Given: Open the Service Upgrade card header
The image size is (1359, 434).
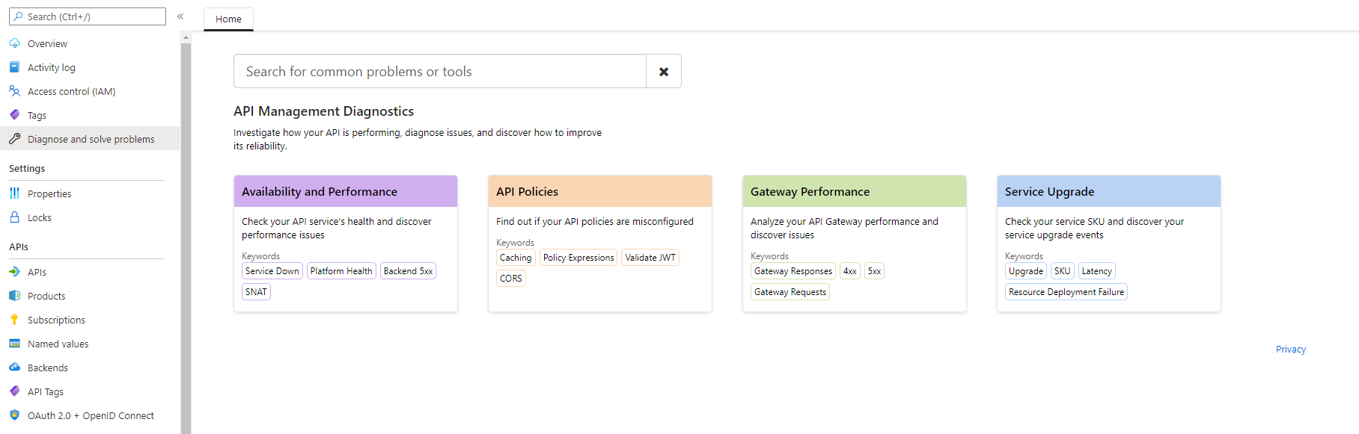Looking at the screenshot, I should (1109, 191).
